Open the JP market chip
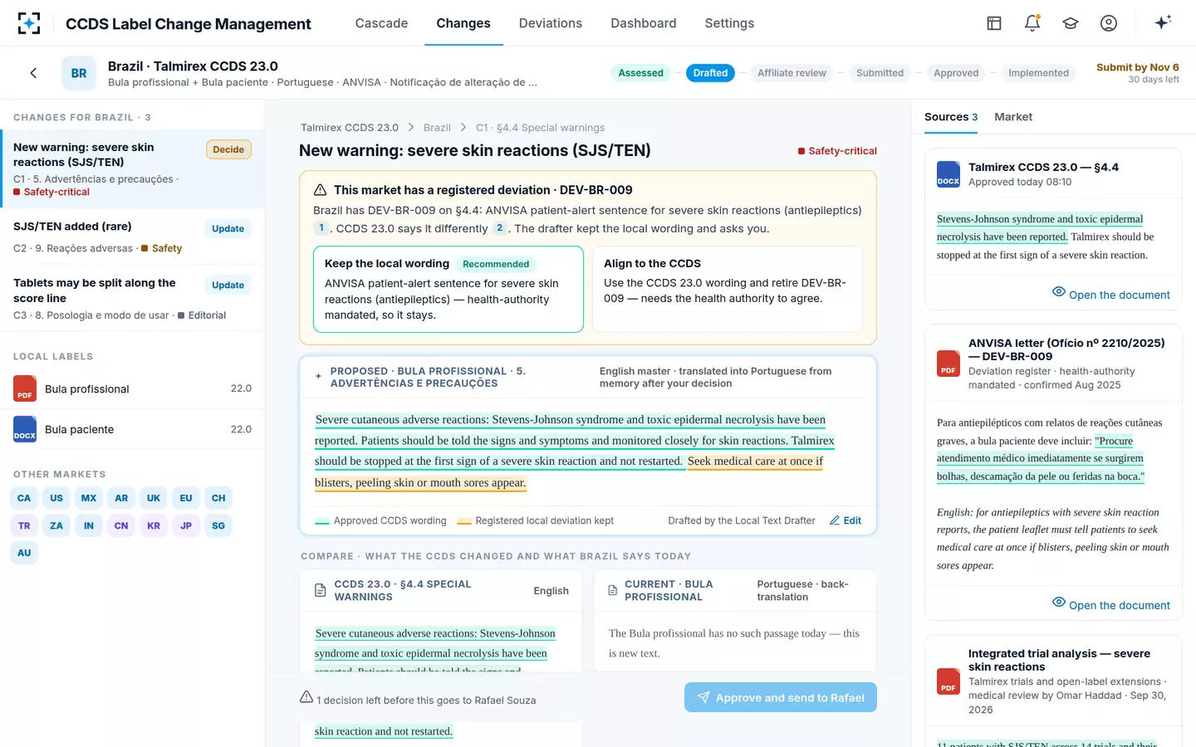Image resolution: width=1196 pixels, height=747 pixels. (x=186, y=525)
